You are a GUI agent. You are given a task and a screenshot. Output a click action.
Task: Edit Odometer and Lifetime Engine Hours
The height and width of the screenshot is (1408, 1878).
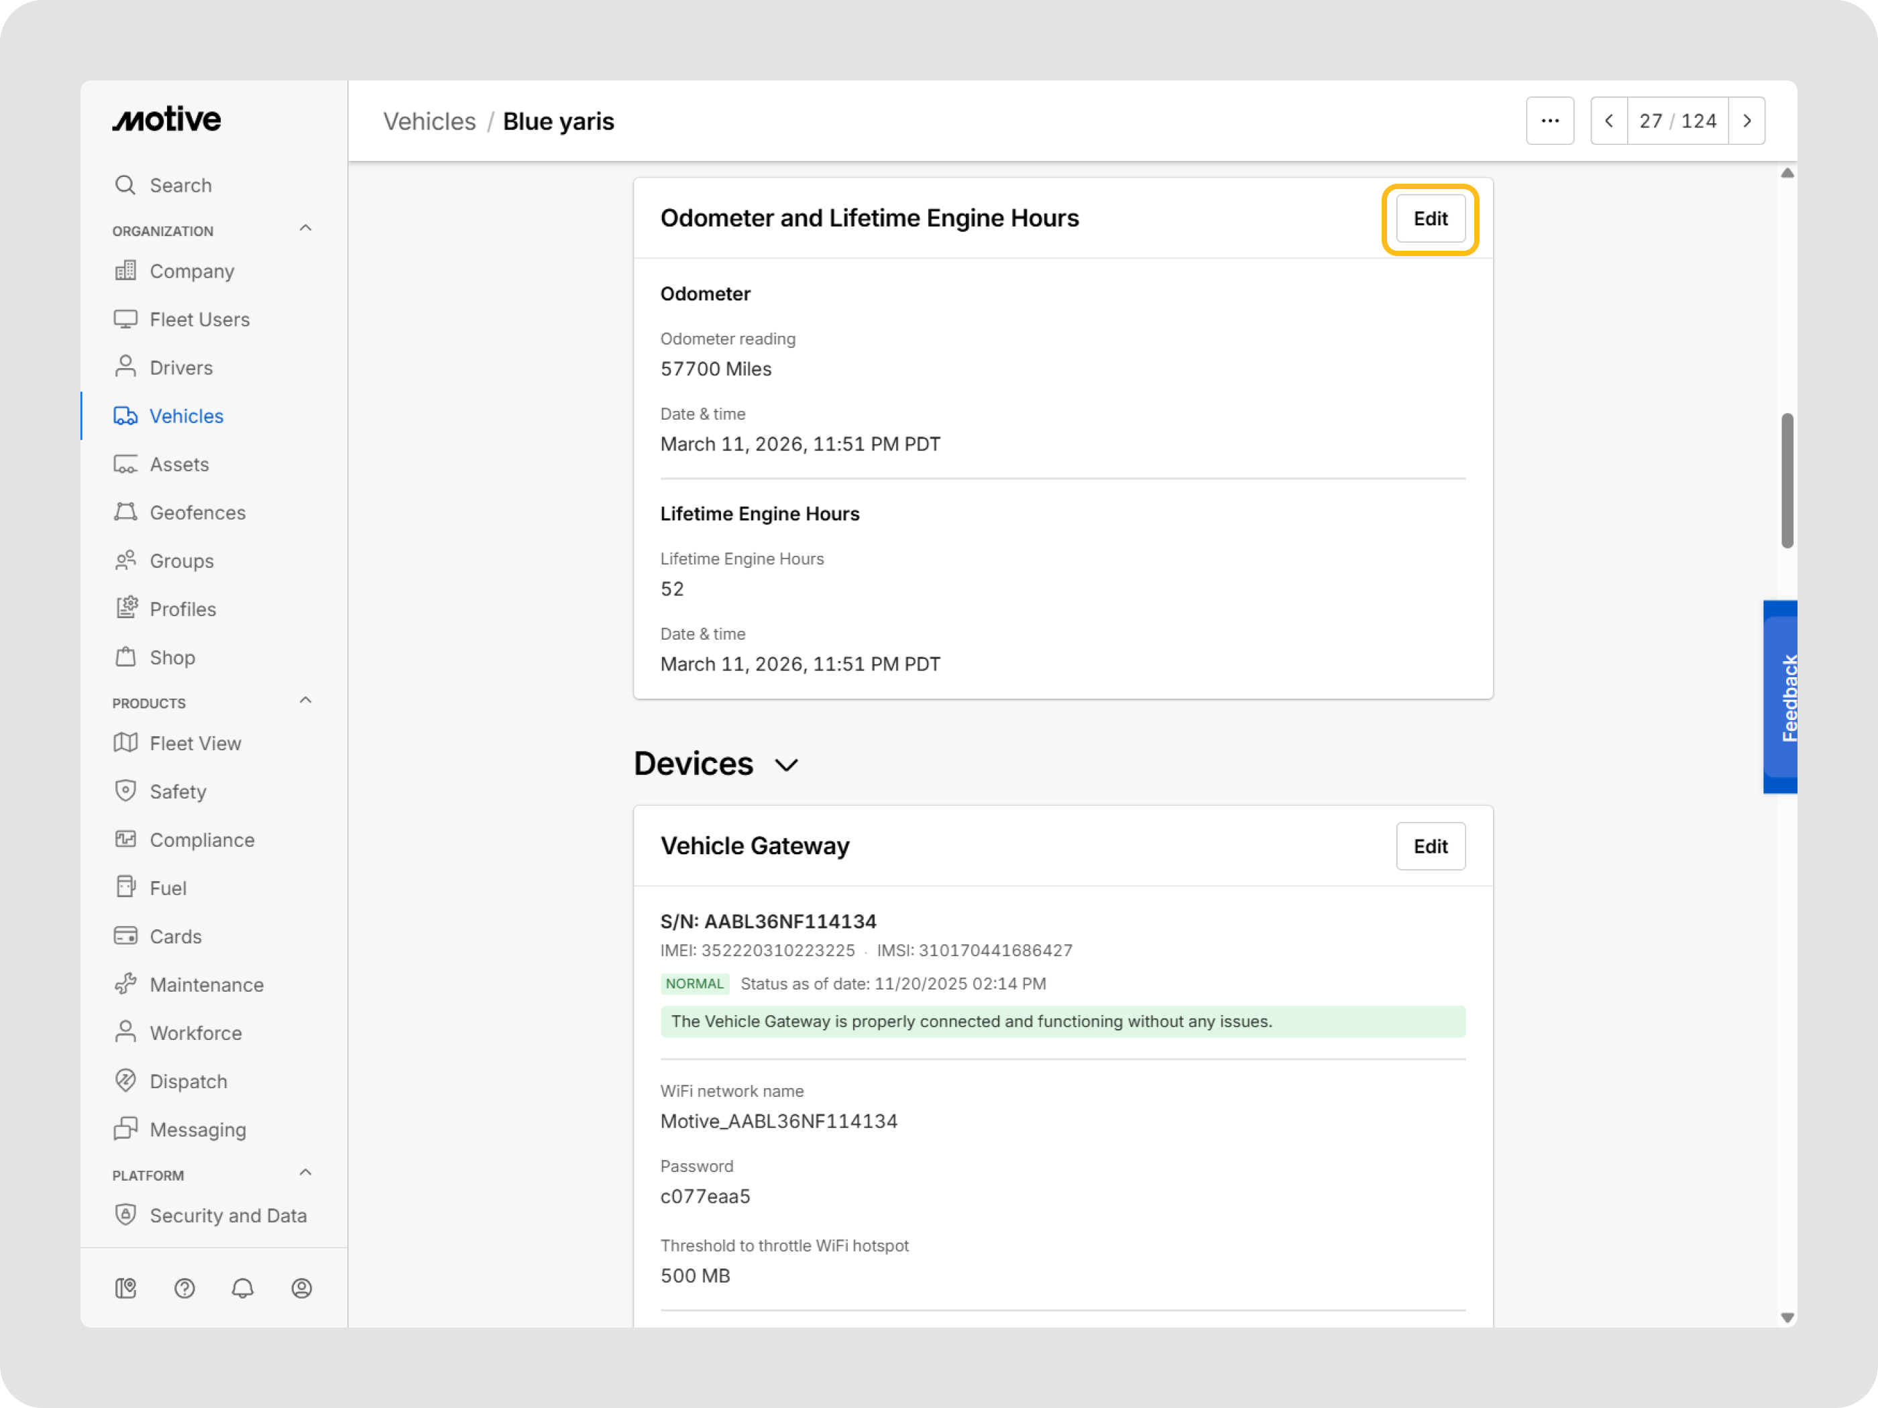[1430, 219]
